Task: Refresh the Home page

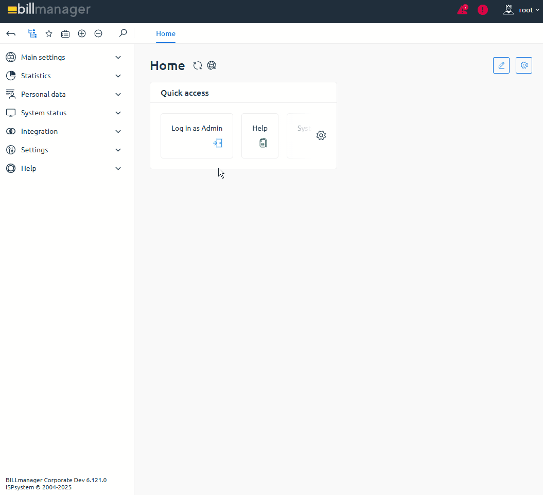Action: point(198,65)
